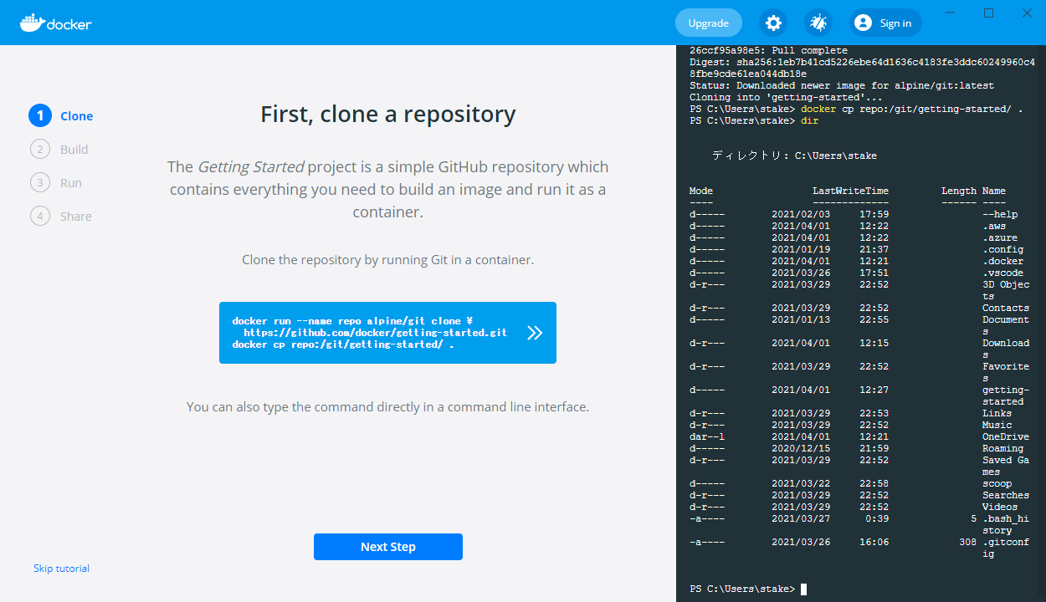Screen dimensions: 1046x602
Task: Click 'Roaming' entry in terminal listing
Action: (1002, 448)
